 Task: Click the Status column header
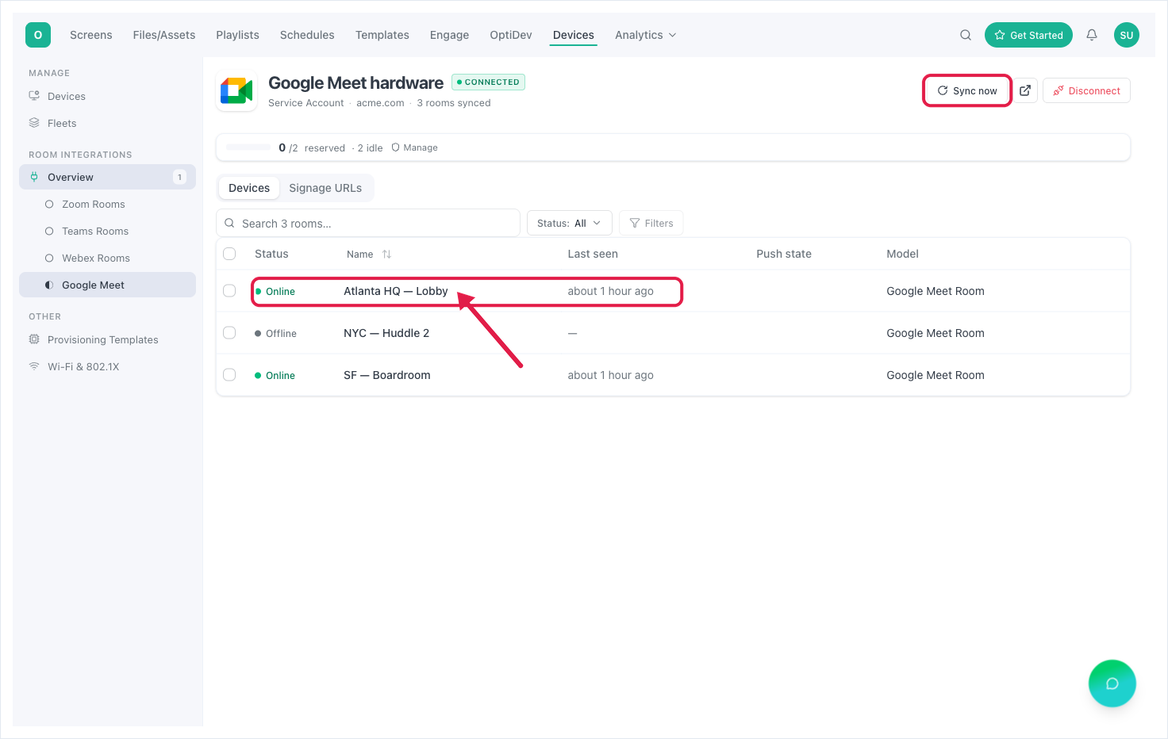(271, 254)
